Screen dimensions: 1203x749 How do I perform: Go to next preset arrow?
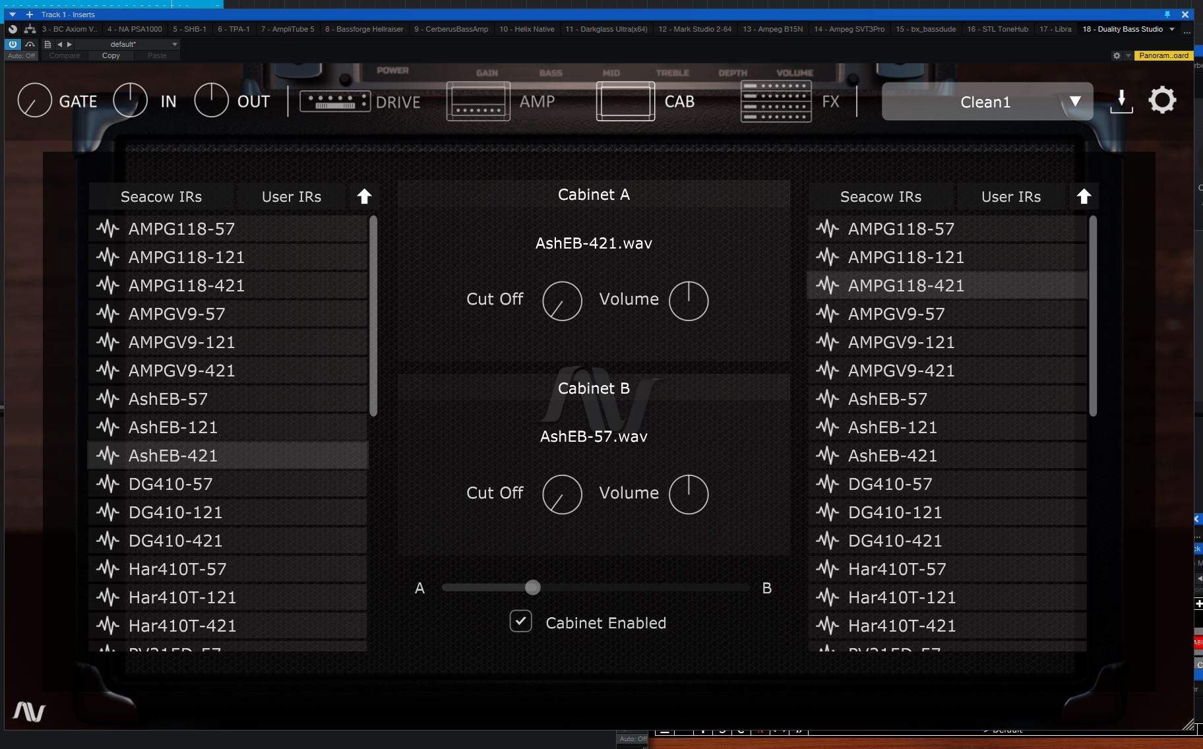pyautogui.click(x=69, y=44)
